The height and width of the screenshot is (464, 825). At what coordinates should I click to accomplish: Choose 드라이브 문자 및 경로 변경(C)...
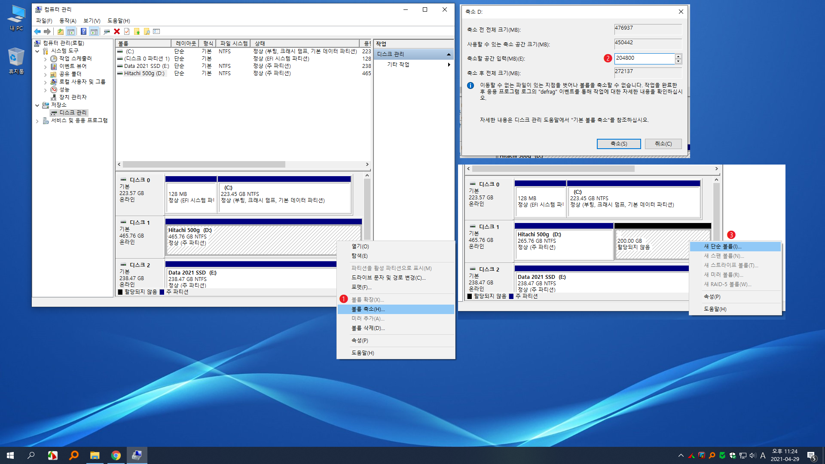396,278
